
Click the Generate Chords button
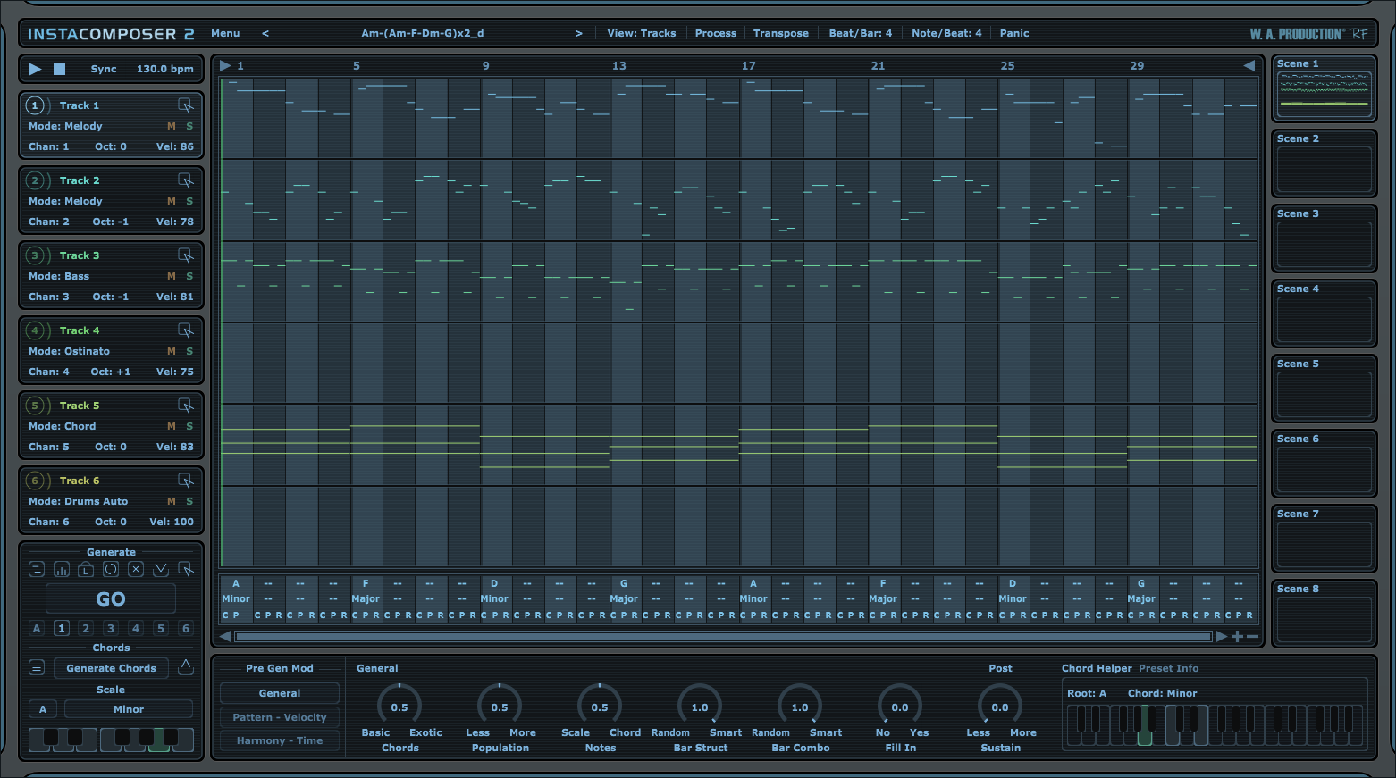point(111,668)
